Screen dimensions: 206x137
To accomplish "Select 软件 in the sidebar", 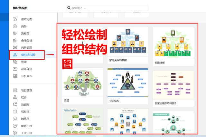I will 24,97.
